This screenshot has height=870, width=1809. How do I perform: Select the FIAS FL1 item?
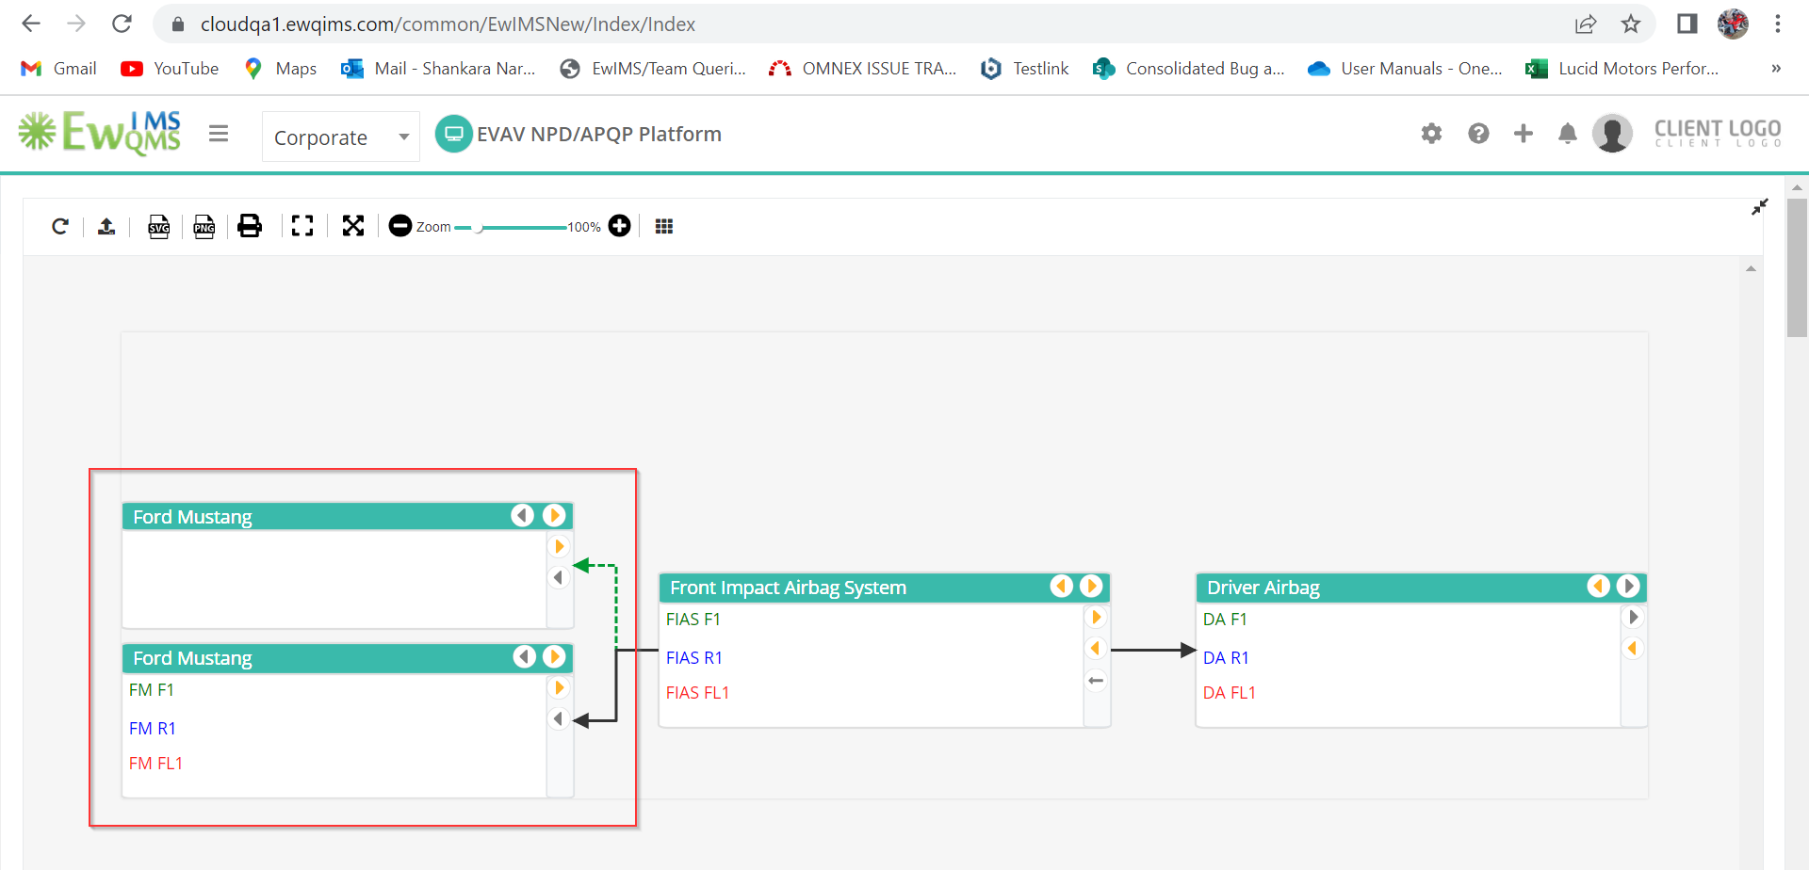(x=697, y=693)
